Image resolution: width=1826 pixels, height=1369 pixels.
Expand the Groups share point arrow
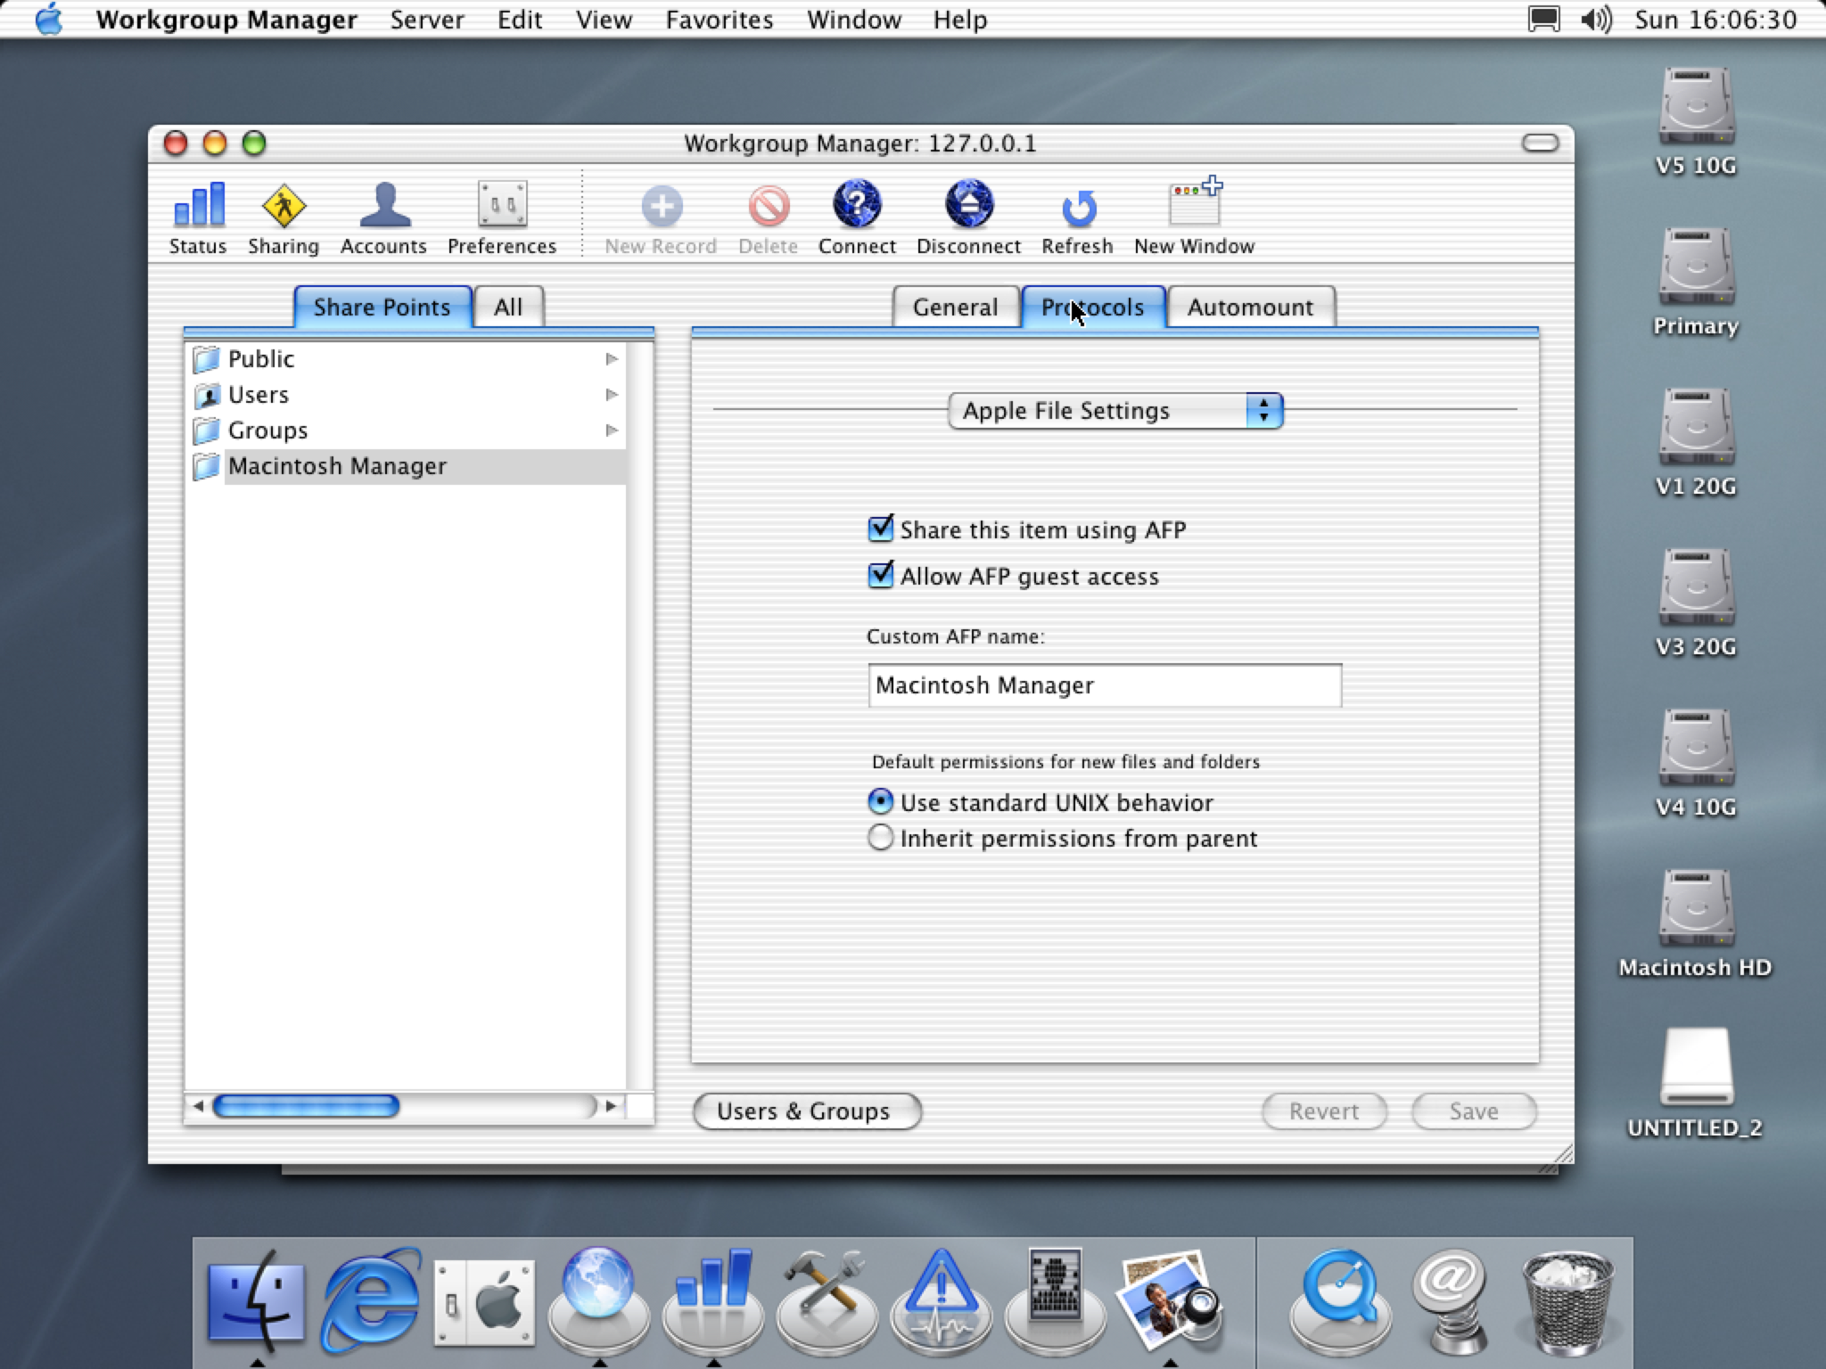[612, 430]
